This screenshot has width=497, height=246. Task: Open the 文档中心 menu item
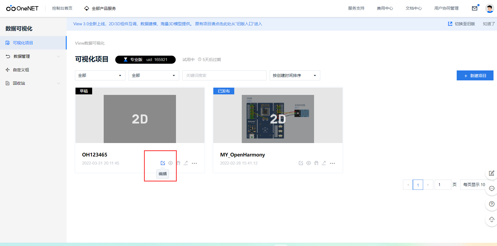click(x=413, y=8)
